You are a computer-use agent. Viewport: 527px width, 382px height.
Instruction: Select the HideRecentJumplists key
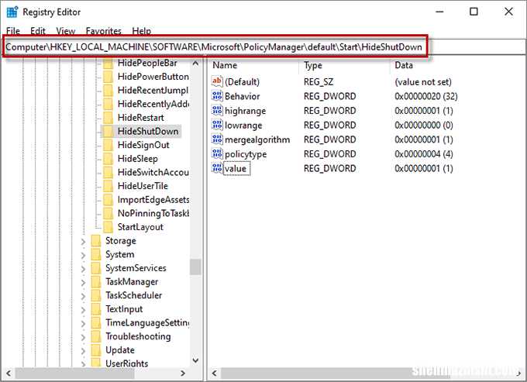point(153,91)
